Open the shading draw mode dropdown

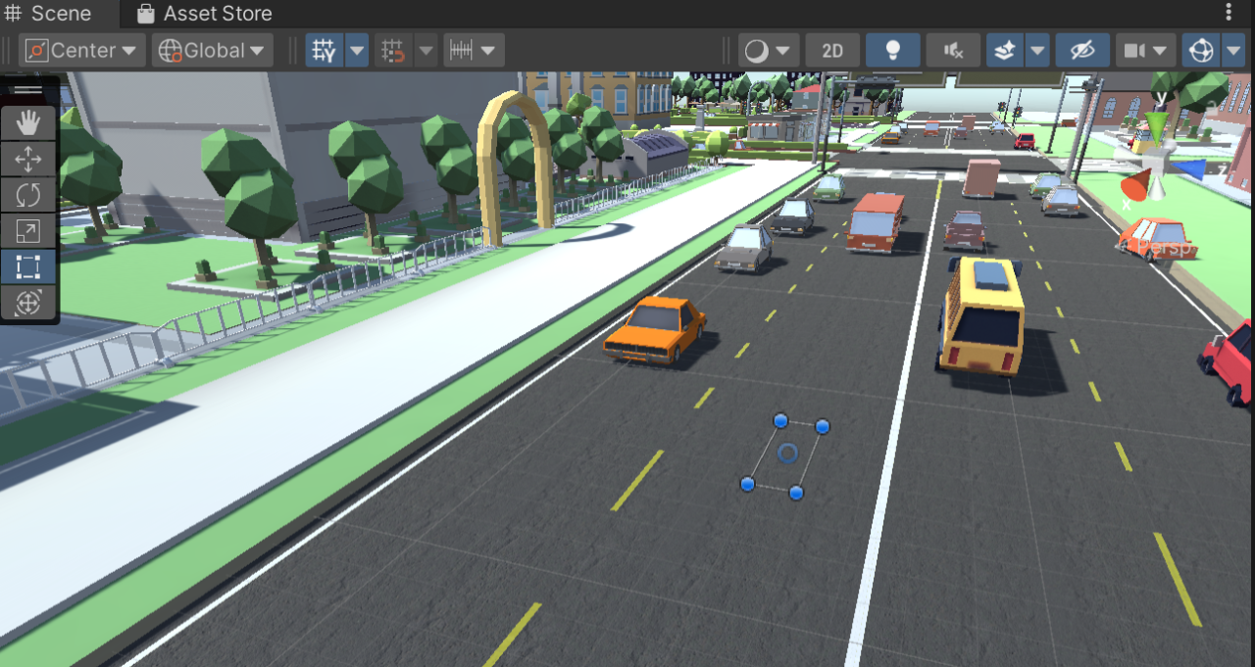pyautogui.click(x=768, y=51)
